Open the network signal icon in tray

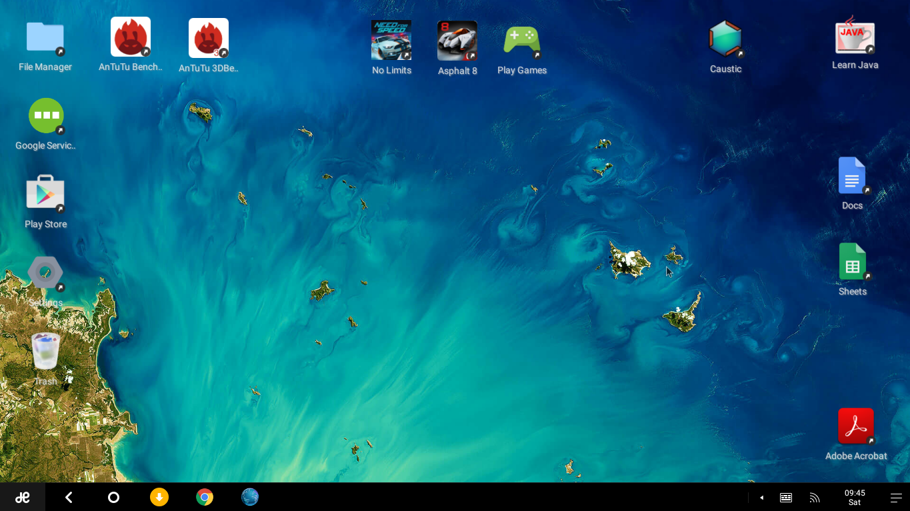tap(814, 498)
